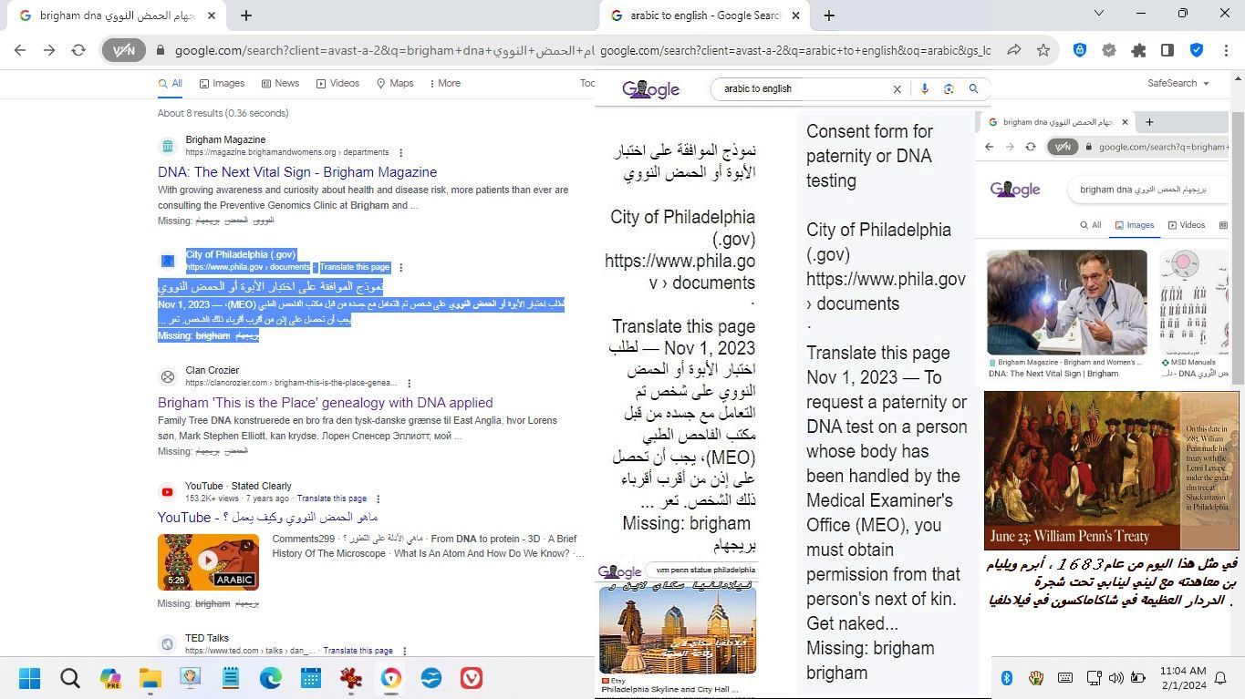The width and height of the screenshot is (1245, 699).
Task: Open Windows taskbar Search
Action: pyautogui.click(x=70, y=678)
